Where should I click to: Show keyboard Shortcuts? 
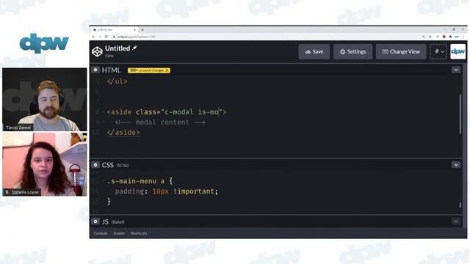(x=139, y=233)
